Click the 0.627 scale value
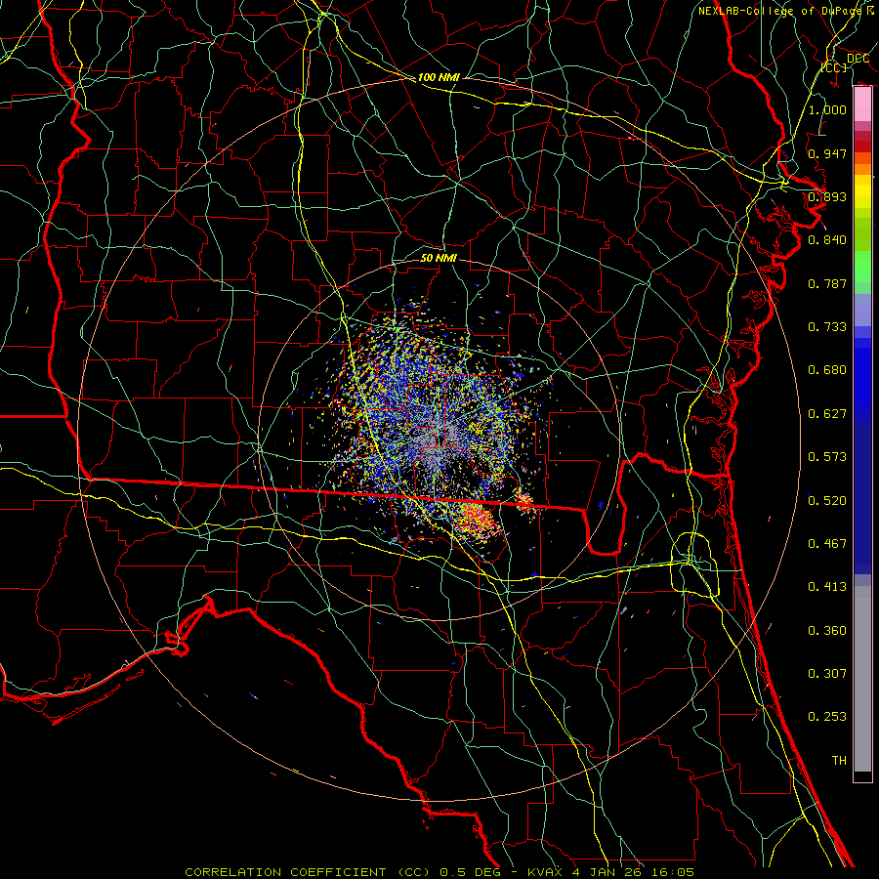The image size is (879, 879). [827, 414]
